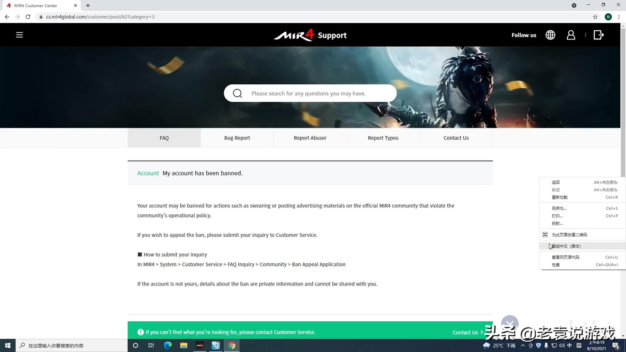Open Microsoft Edge from taskbar
The width and height of the screenshot is (626, 352).
[x=168, y=345]
